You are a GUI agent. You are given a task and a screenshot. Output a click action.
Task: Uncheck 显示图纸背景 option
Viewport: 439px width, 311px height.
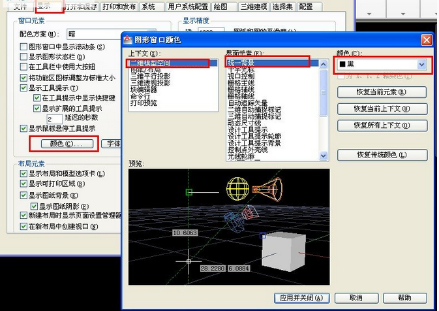coord(24,194)
